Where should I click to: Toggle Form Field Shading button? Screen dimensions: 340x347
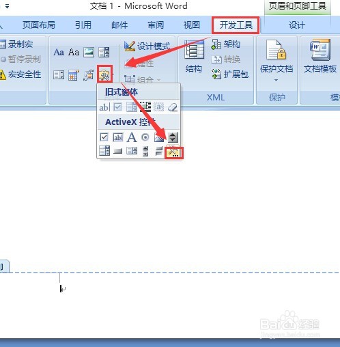(159, 107)
